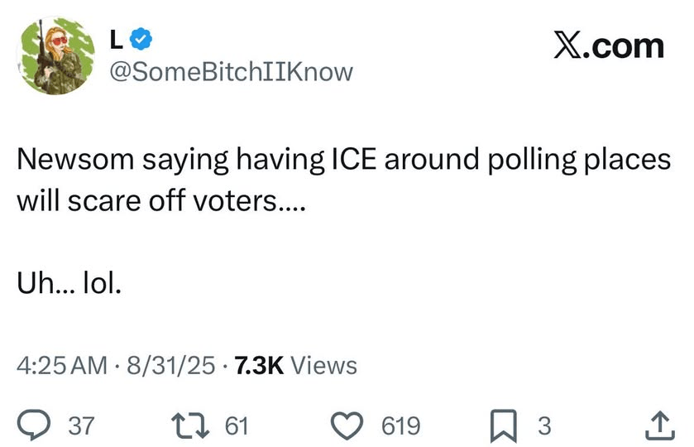The width and height of the screenshot is (694, 447).
Task: Open the profile avatar picture
Action: pos(54,55)
